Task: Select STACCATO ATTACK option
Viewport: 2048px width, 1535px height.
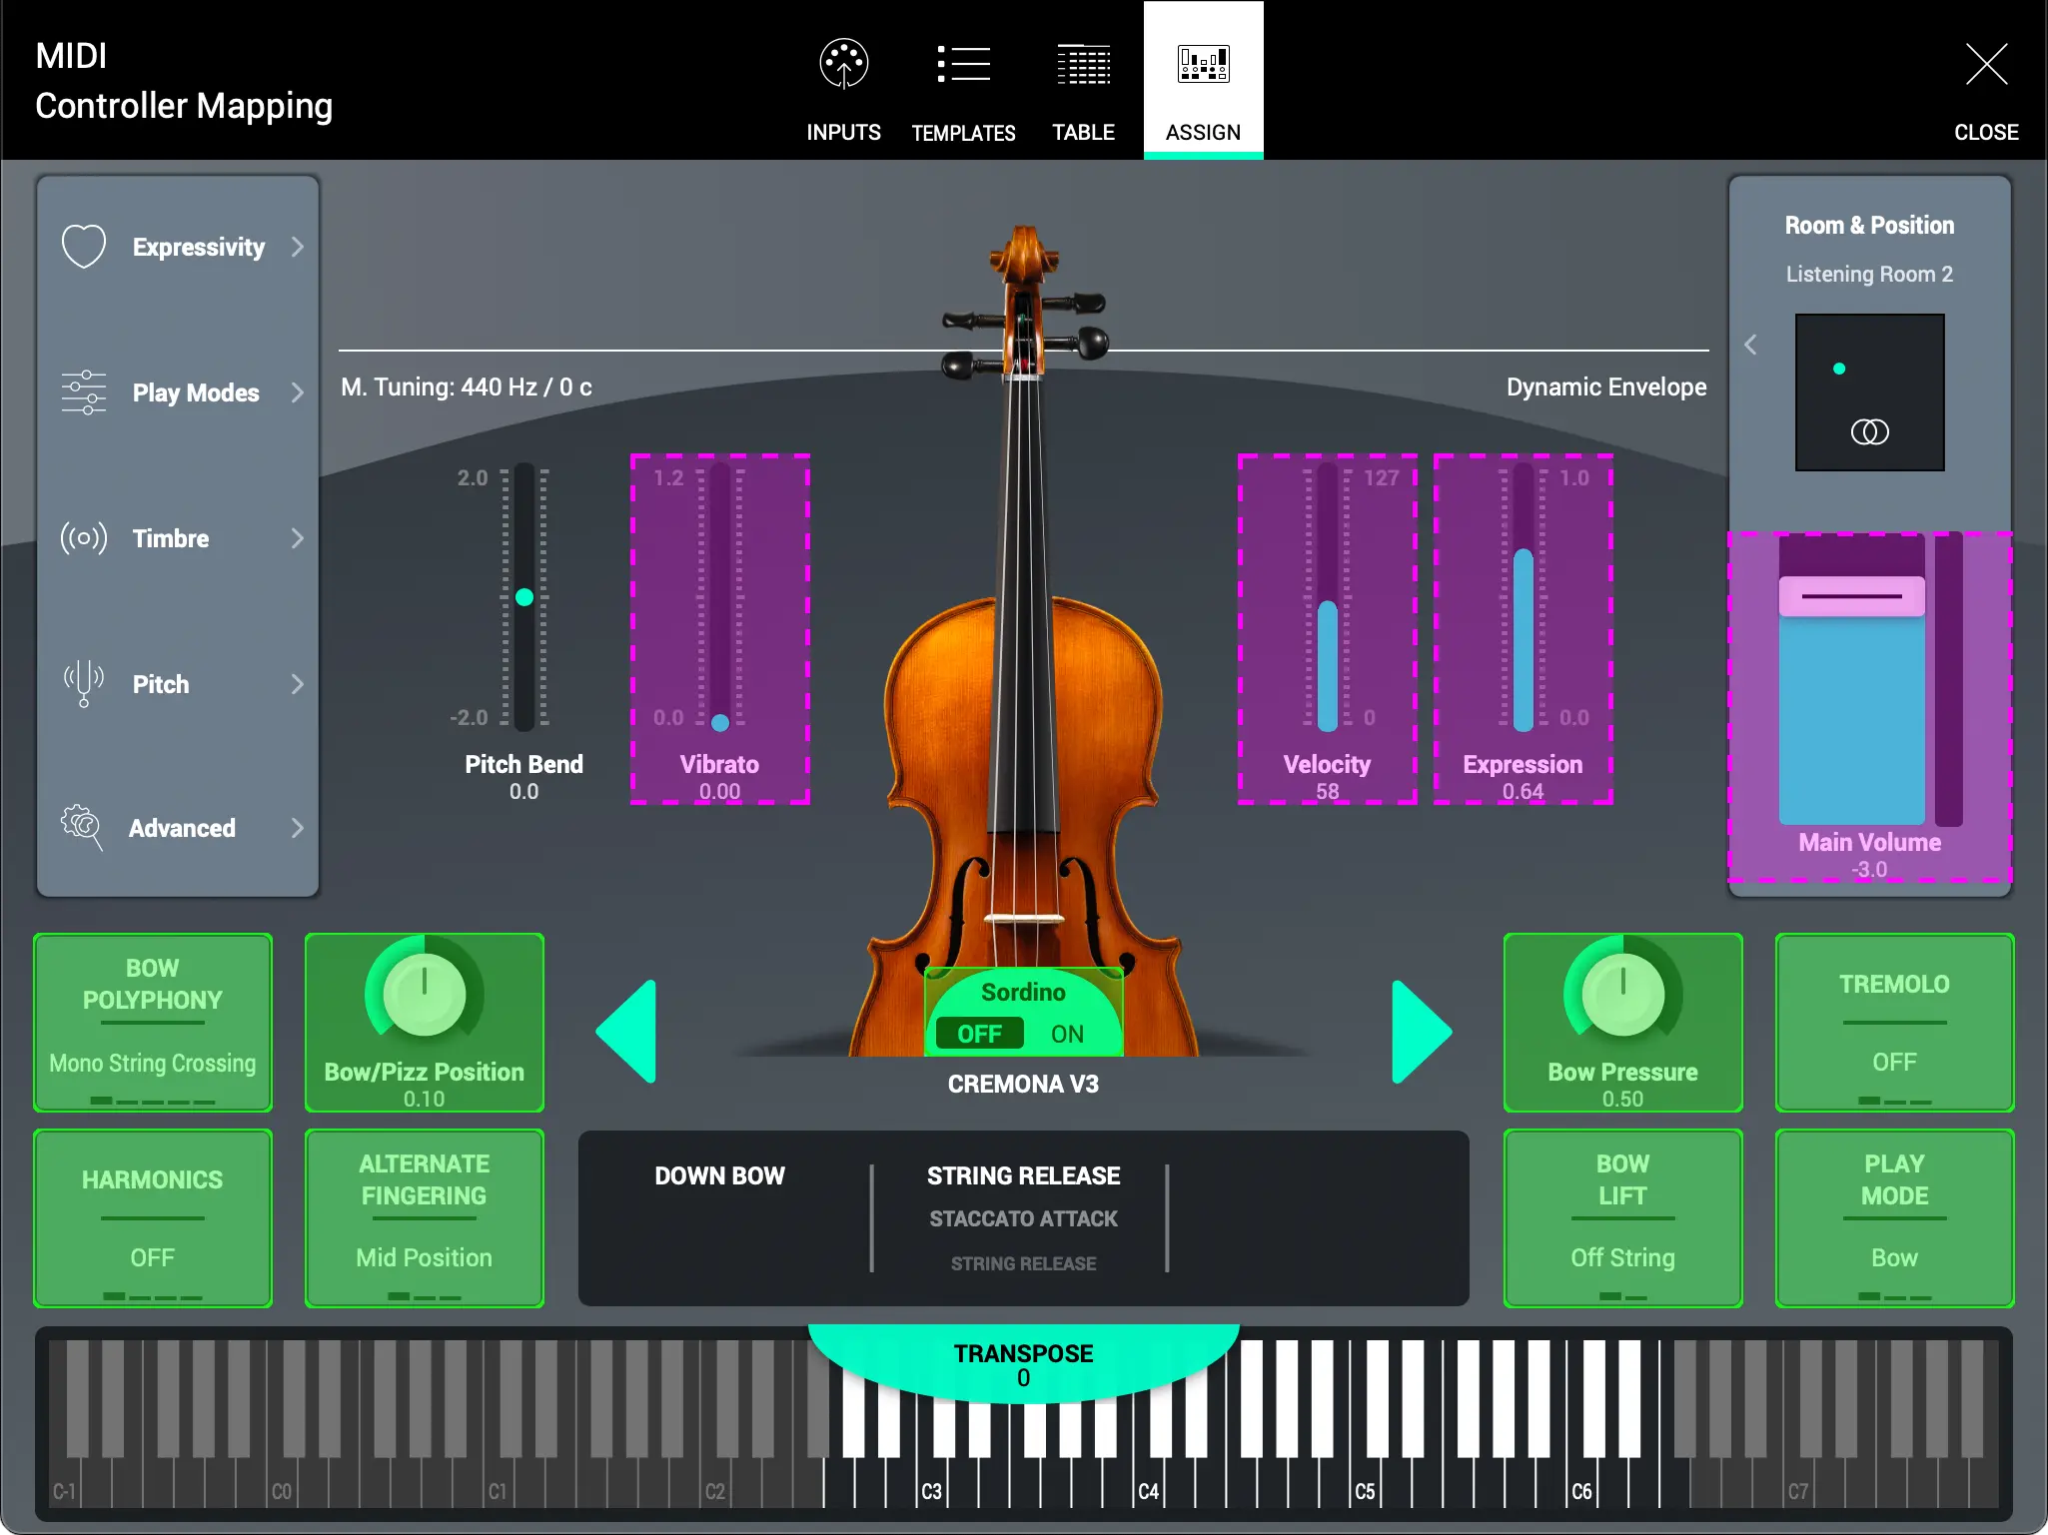Action: (x=1022, y=1218)
